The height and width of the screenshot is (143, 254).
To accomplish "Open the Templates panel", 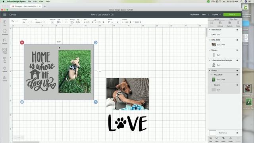I will (5, 32).
